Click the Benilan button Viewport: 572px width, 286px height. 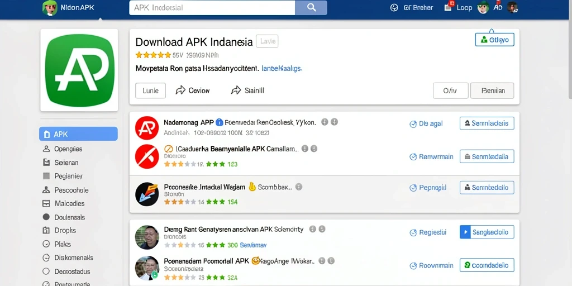pyautogui.click(x=492, y=91)
